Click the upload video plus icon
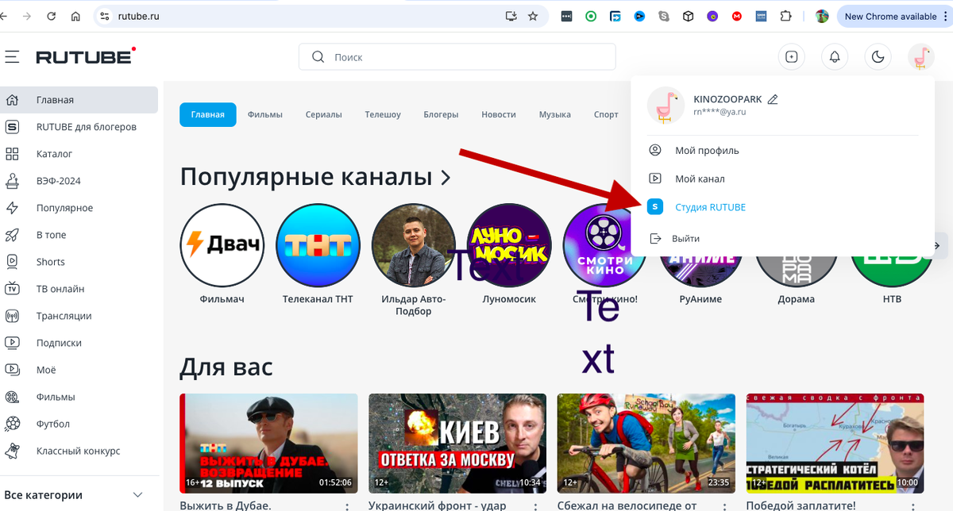The width and height of the screenshot is (953, 511). (791, 57)
